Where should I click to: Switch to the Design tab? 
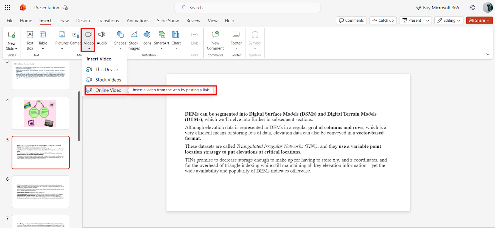click(x=83, y=20)
